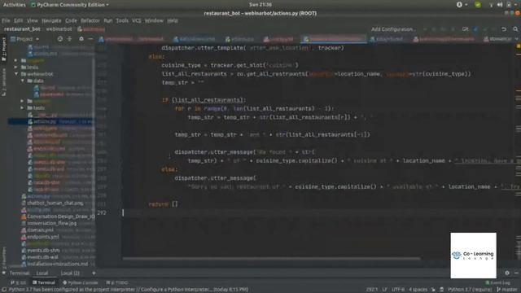Click the locate/scroll from source icon
The height and width of the screenshot is (293, 521).
click(x=59, y=39)
